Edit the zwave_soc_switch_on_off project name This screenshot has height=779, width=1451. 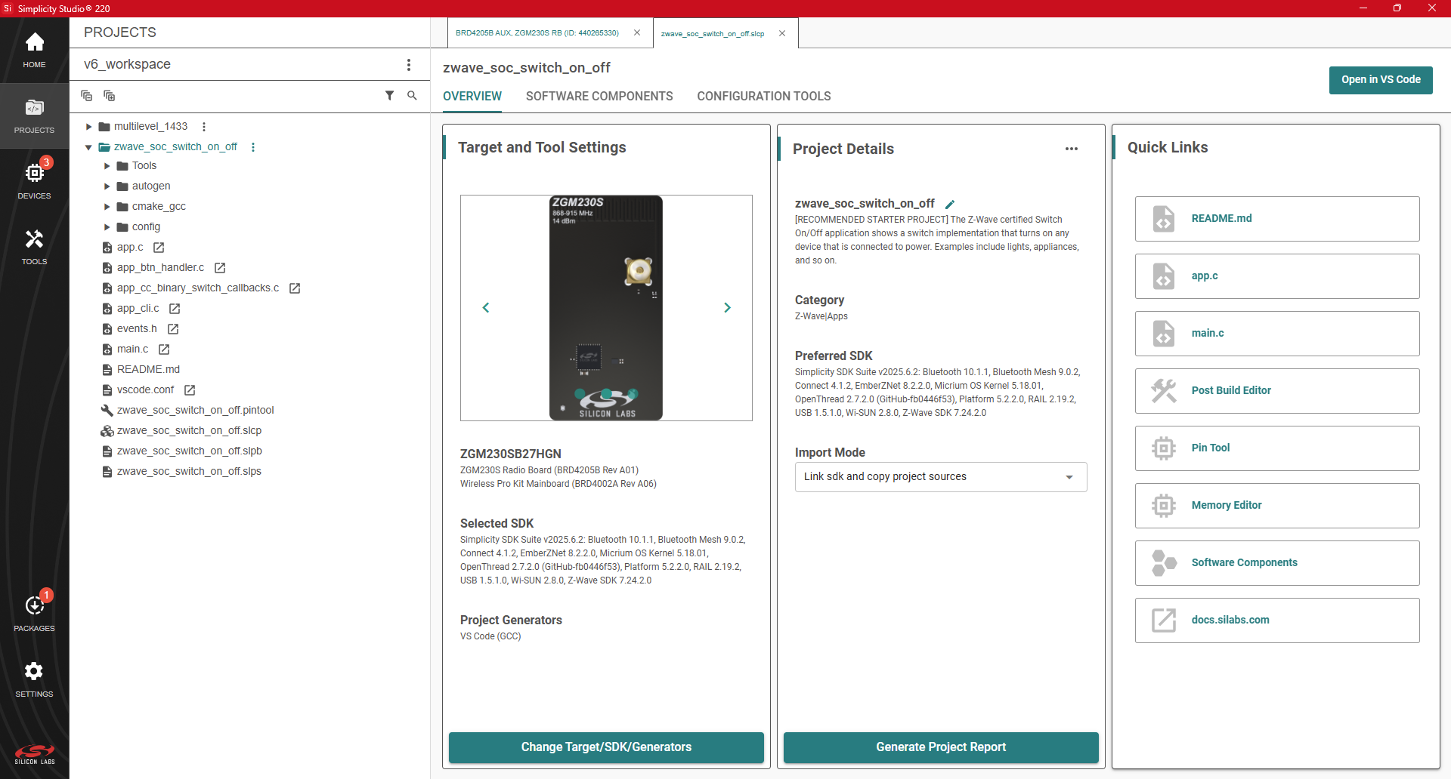click(x=950, y=204)
